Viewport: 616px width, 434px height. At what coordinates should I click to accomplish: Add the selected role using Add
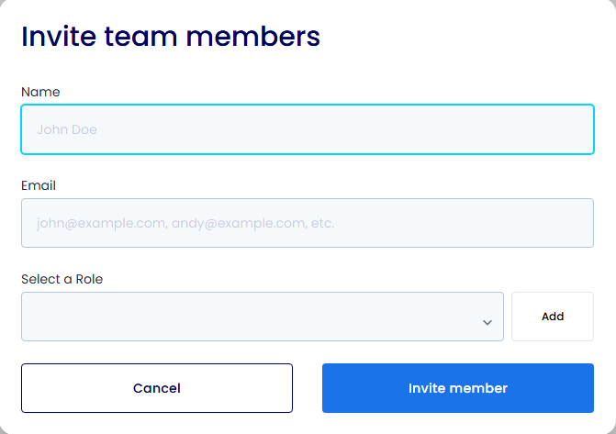pyautogui.click(x=553, y=317)
